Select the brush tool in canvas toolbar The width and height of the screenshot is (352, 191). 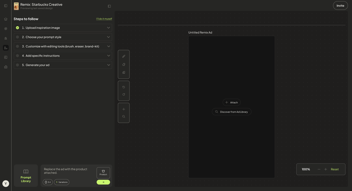click(123, 56)
